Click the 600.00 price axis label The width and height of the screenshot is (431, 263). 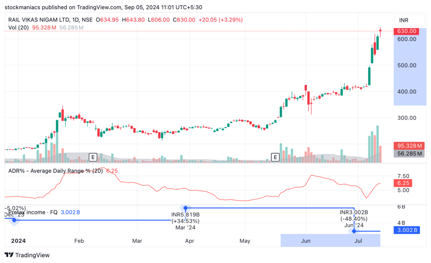point(407,39)
